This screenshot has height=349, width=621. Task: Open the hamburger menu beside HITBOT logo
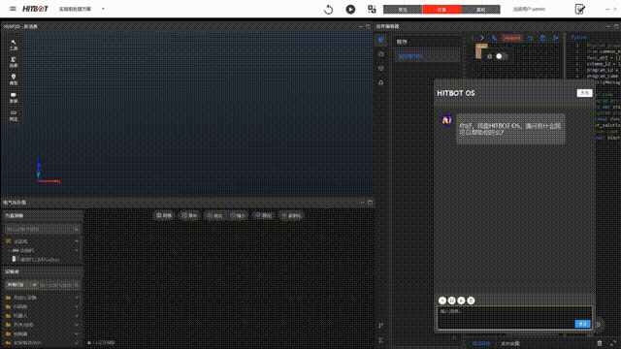(x=13, y=9)
